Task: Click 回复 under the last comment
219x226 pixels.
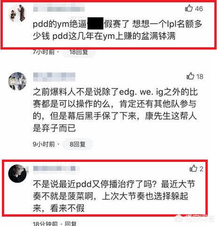Action: (x=71, y=224)
